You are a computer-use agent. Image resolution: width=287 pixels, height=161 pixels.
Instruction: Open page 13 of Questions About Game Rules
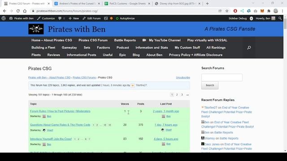click(x=109, y=125)
